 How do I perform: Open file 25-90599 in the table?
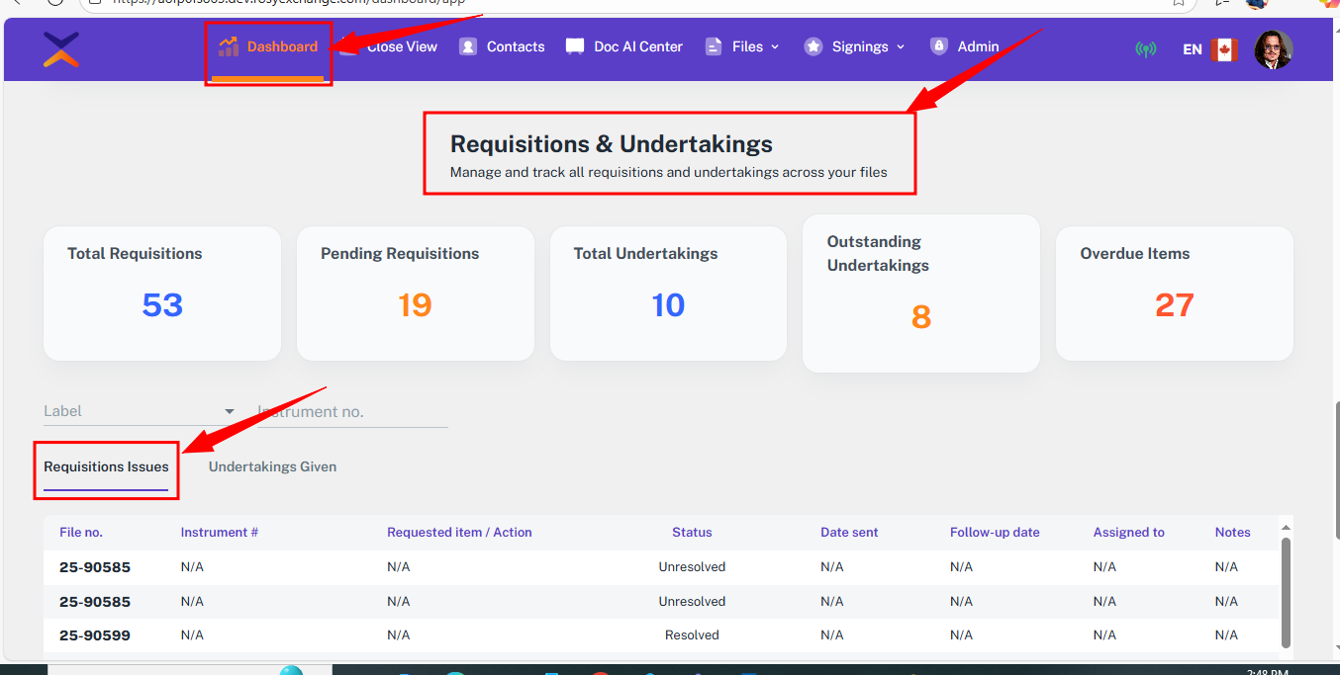click(95, 635)
